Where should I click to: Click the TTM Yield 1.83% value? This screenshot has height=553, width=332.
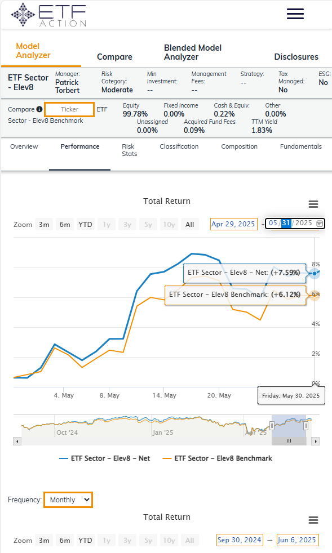click(262, 130)
